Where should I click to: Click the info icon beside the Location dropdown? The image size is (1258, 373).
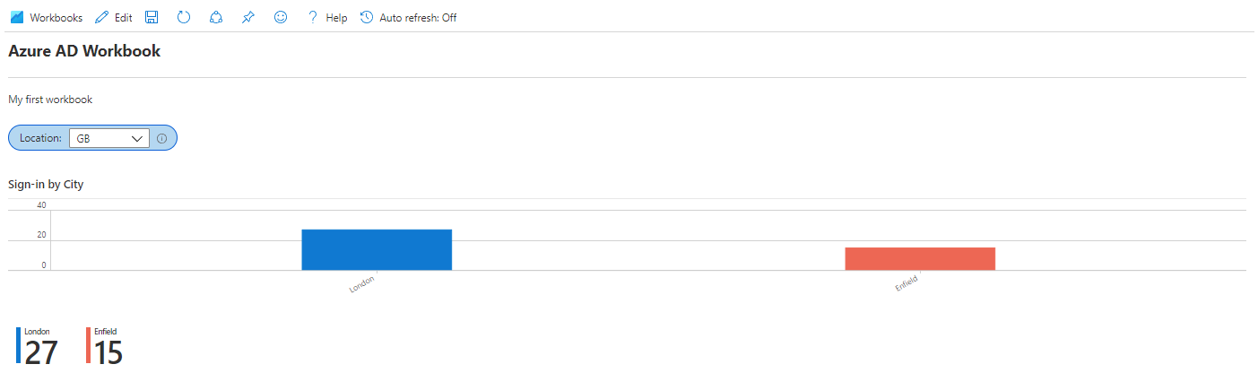tap(162, 138)
